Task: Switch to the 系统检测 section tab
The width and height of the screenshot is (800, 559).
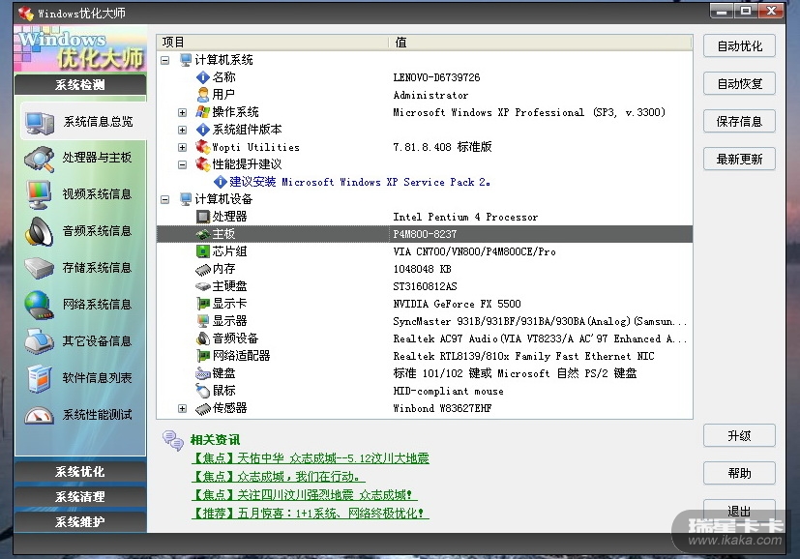Action: point(80,85)
